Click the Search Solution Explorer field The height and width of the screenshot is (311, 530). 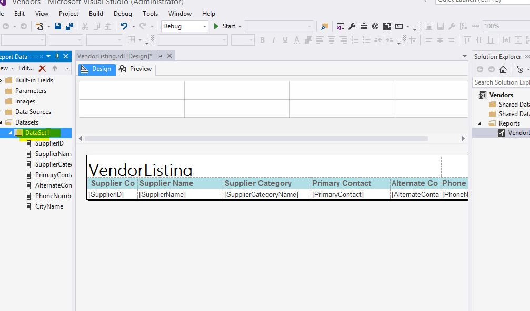tap(501, 82)
